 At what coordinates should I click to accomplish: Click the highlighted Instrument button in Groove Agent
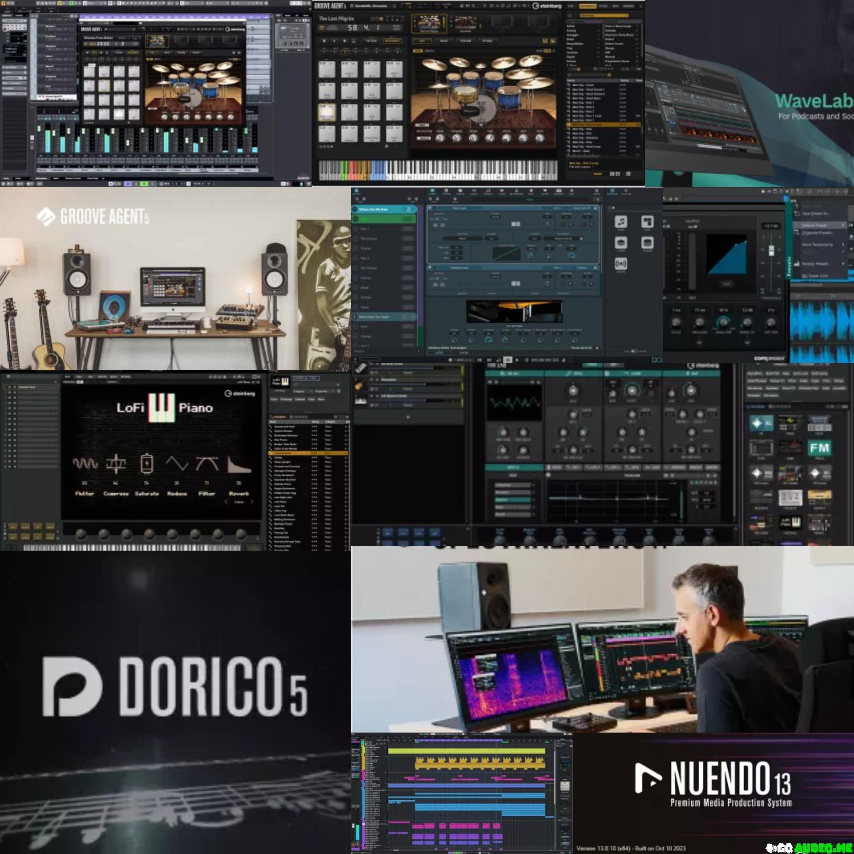[392, 41]
